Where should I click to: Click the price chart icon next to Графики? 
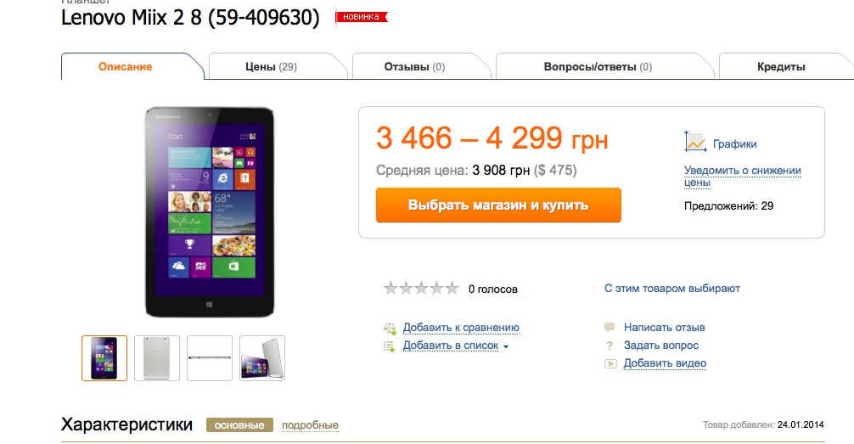695,142
